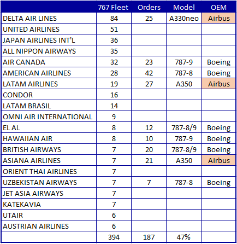The image size is (237, 244).
Task: Click the highlighted Airbus cell for Delta
Action: click(x=218, y=18)
